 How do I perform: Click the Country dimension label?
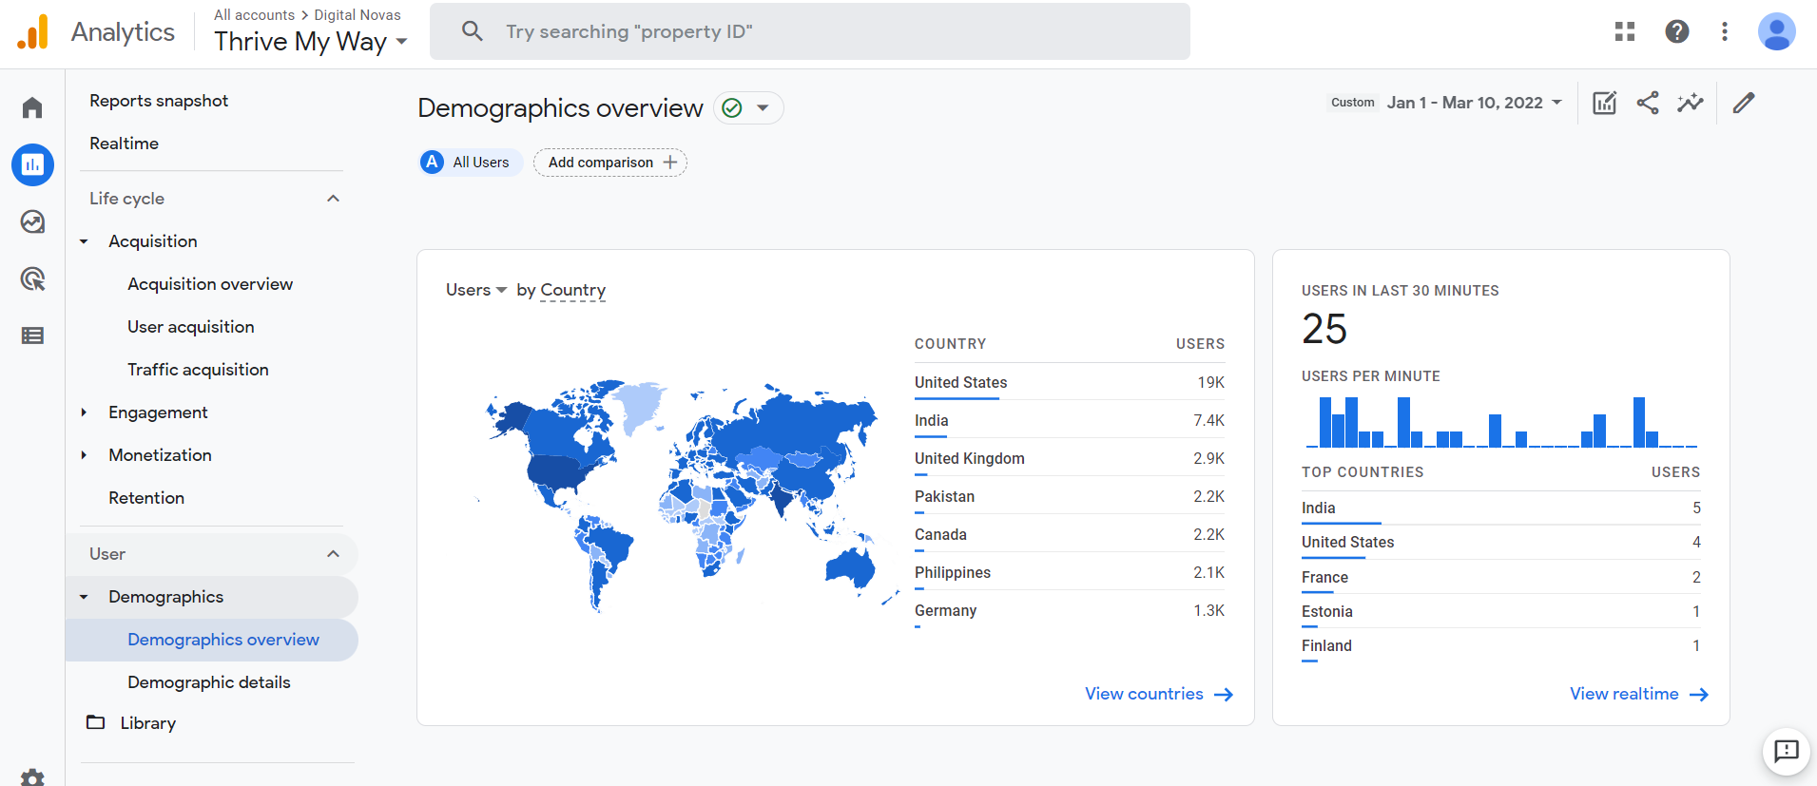click(x=573, y=290)
